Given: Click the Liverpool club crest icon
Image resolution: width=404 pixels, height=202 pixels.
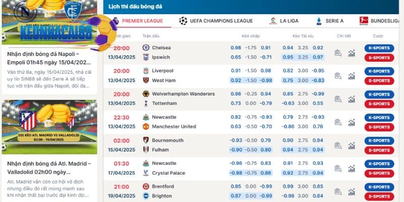Looking at the screenshot, I should click(145, 71).
